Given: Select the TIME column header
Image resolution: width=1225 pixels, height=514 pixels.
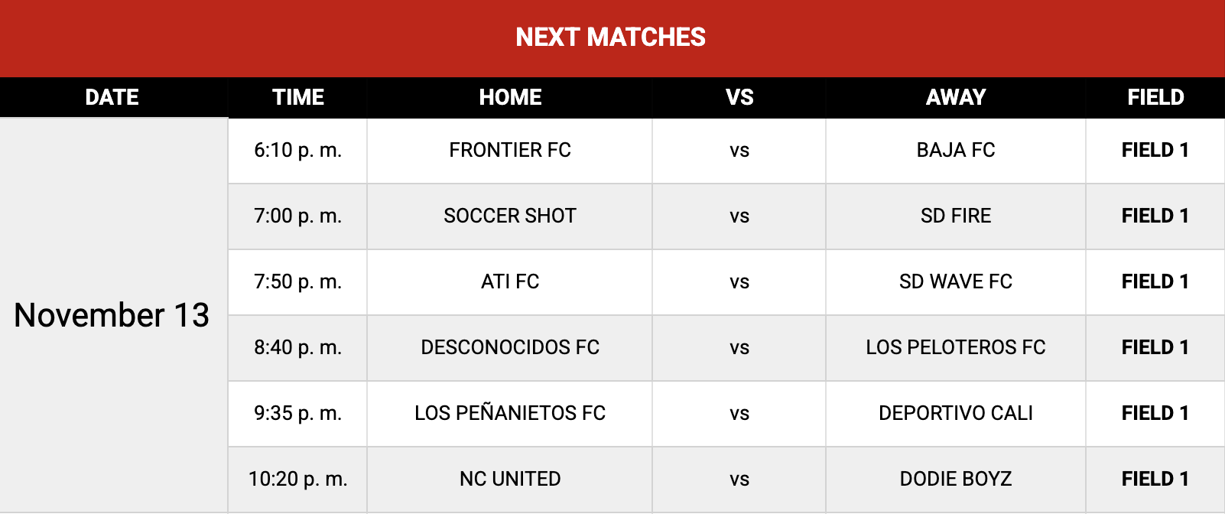Looking at the screenshot, I should point(298,97).
